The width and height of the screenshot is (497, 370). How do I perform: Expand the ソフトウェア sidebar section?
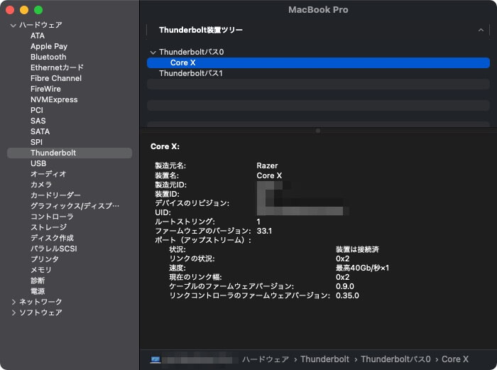13,312
